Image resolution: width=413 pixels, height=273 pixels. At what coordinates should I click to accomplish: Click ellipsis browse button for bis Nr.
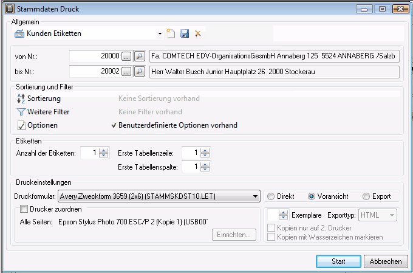click(126, 71)
